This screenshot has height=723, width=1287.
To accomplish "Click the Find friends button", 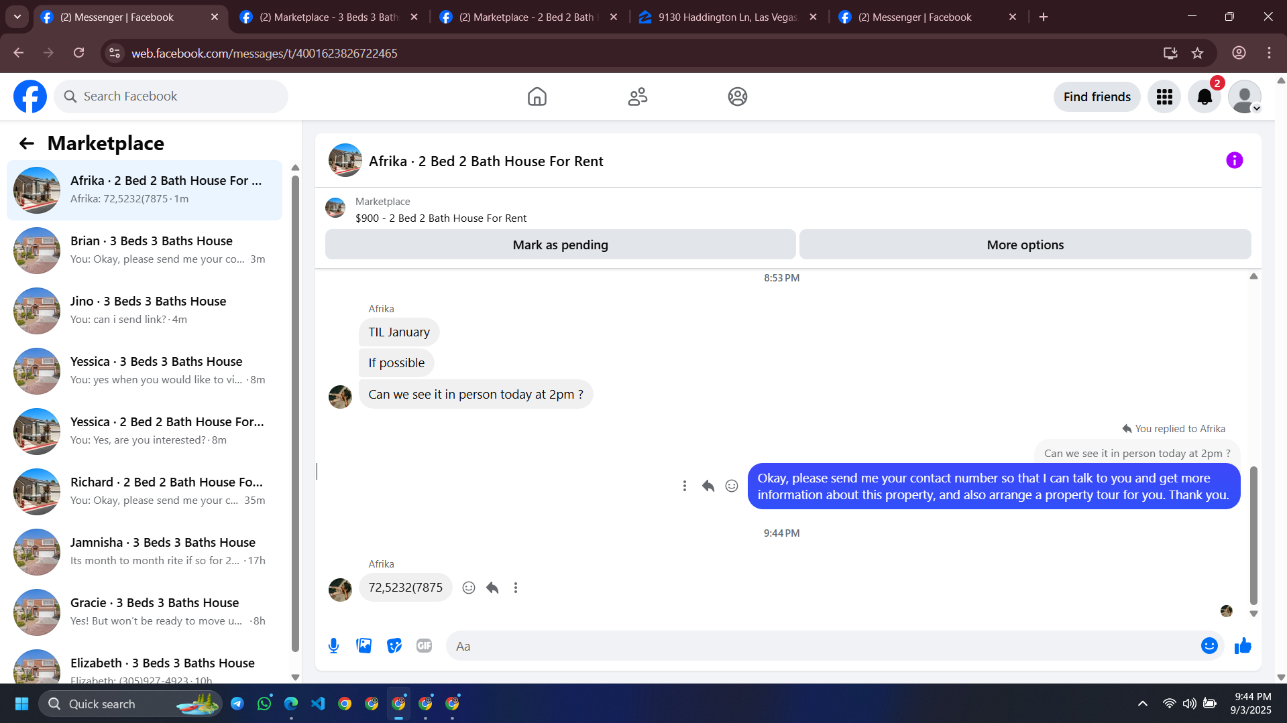I will point(1097,97).
